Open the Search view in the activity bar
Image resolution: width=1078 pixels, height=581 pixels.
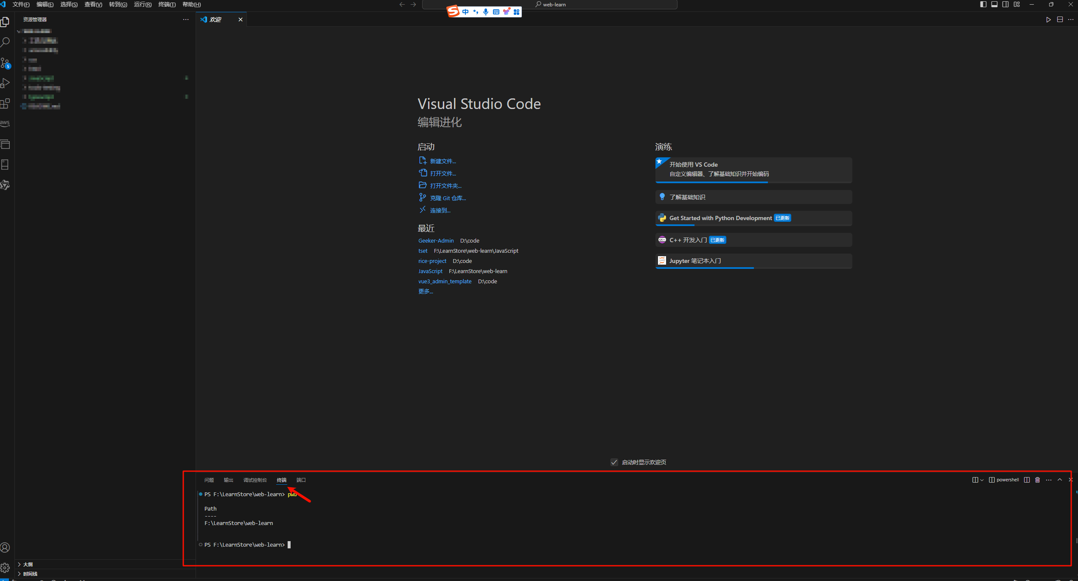[x=5, y=42]
